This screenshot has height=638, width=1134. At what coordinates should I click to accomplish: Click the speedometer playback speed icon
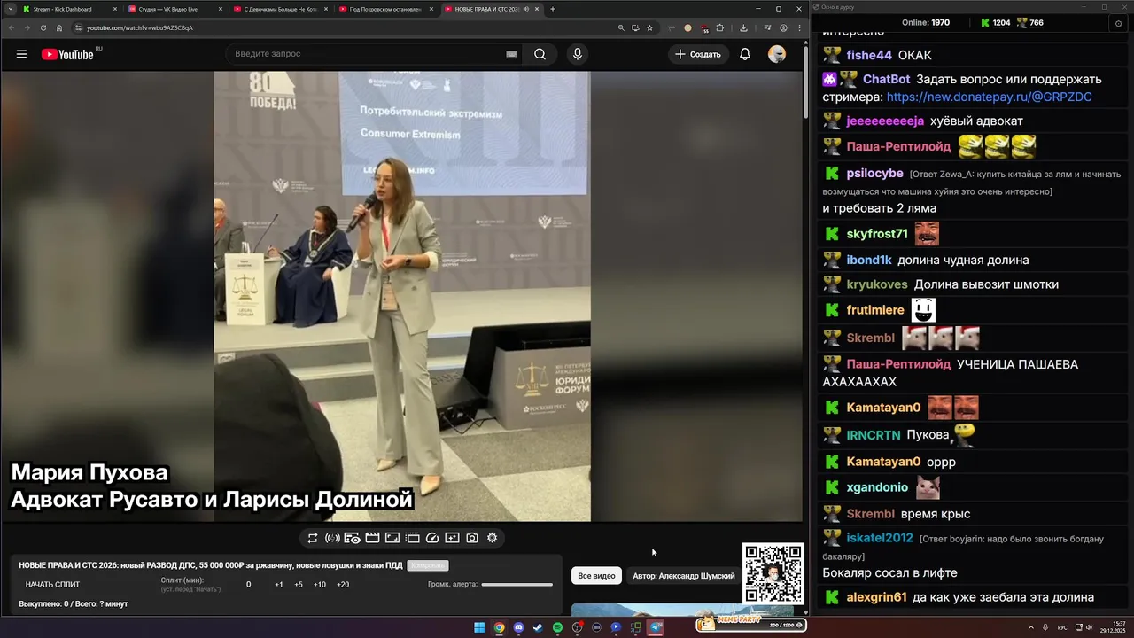pyautogui.click(x=432, y=538)
